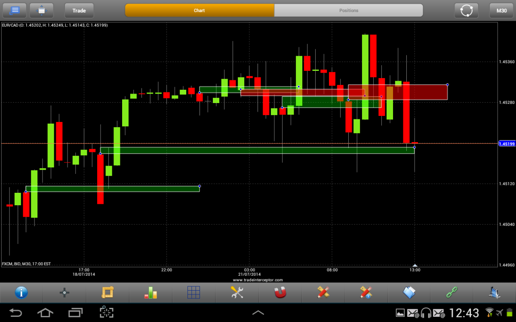
Task: Click the EUR/CAD OHLC header text
Action: pos(55,25)
